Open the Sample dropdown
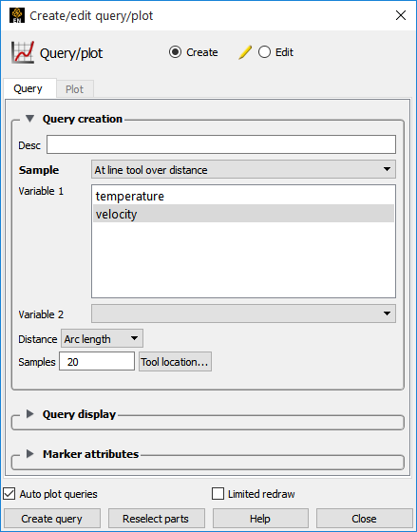417x532 pixels. [x=243, y=169]
